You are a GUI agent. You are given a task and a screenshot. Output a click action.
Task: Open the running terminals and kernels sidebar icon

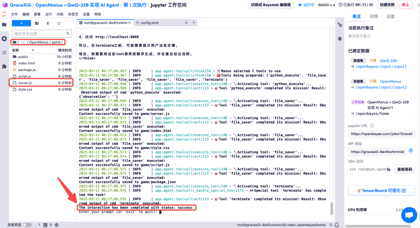click(x=4, y=39)
